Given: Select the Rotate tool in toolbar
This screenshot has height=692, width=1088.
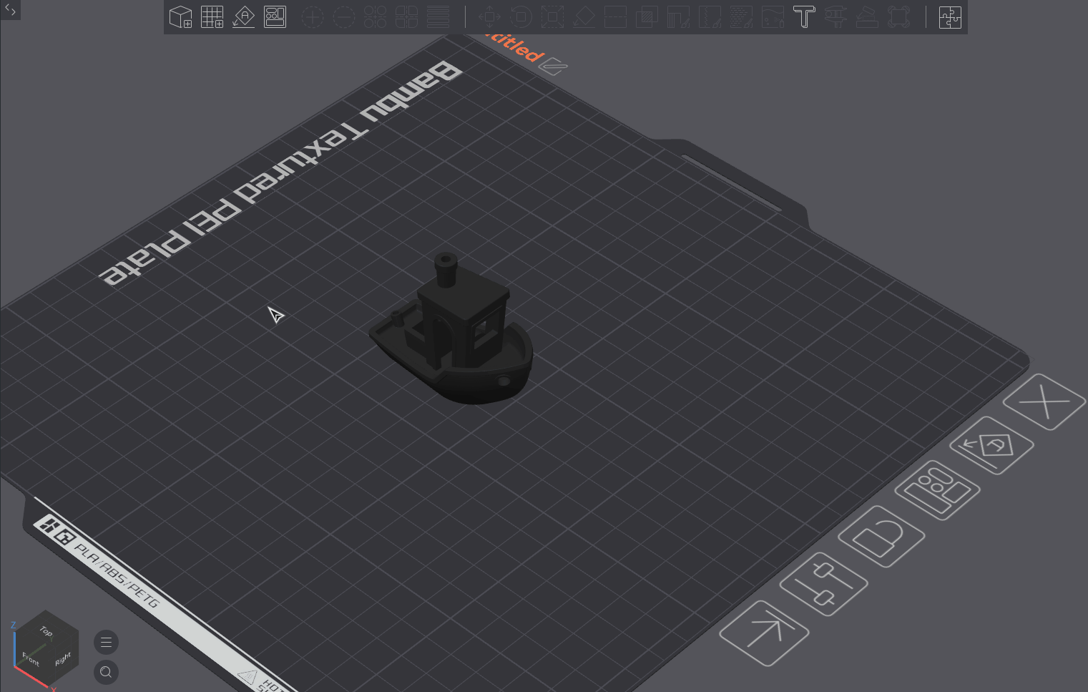Looking at the screenshot, I should point(521,16).
